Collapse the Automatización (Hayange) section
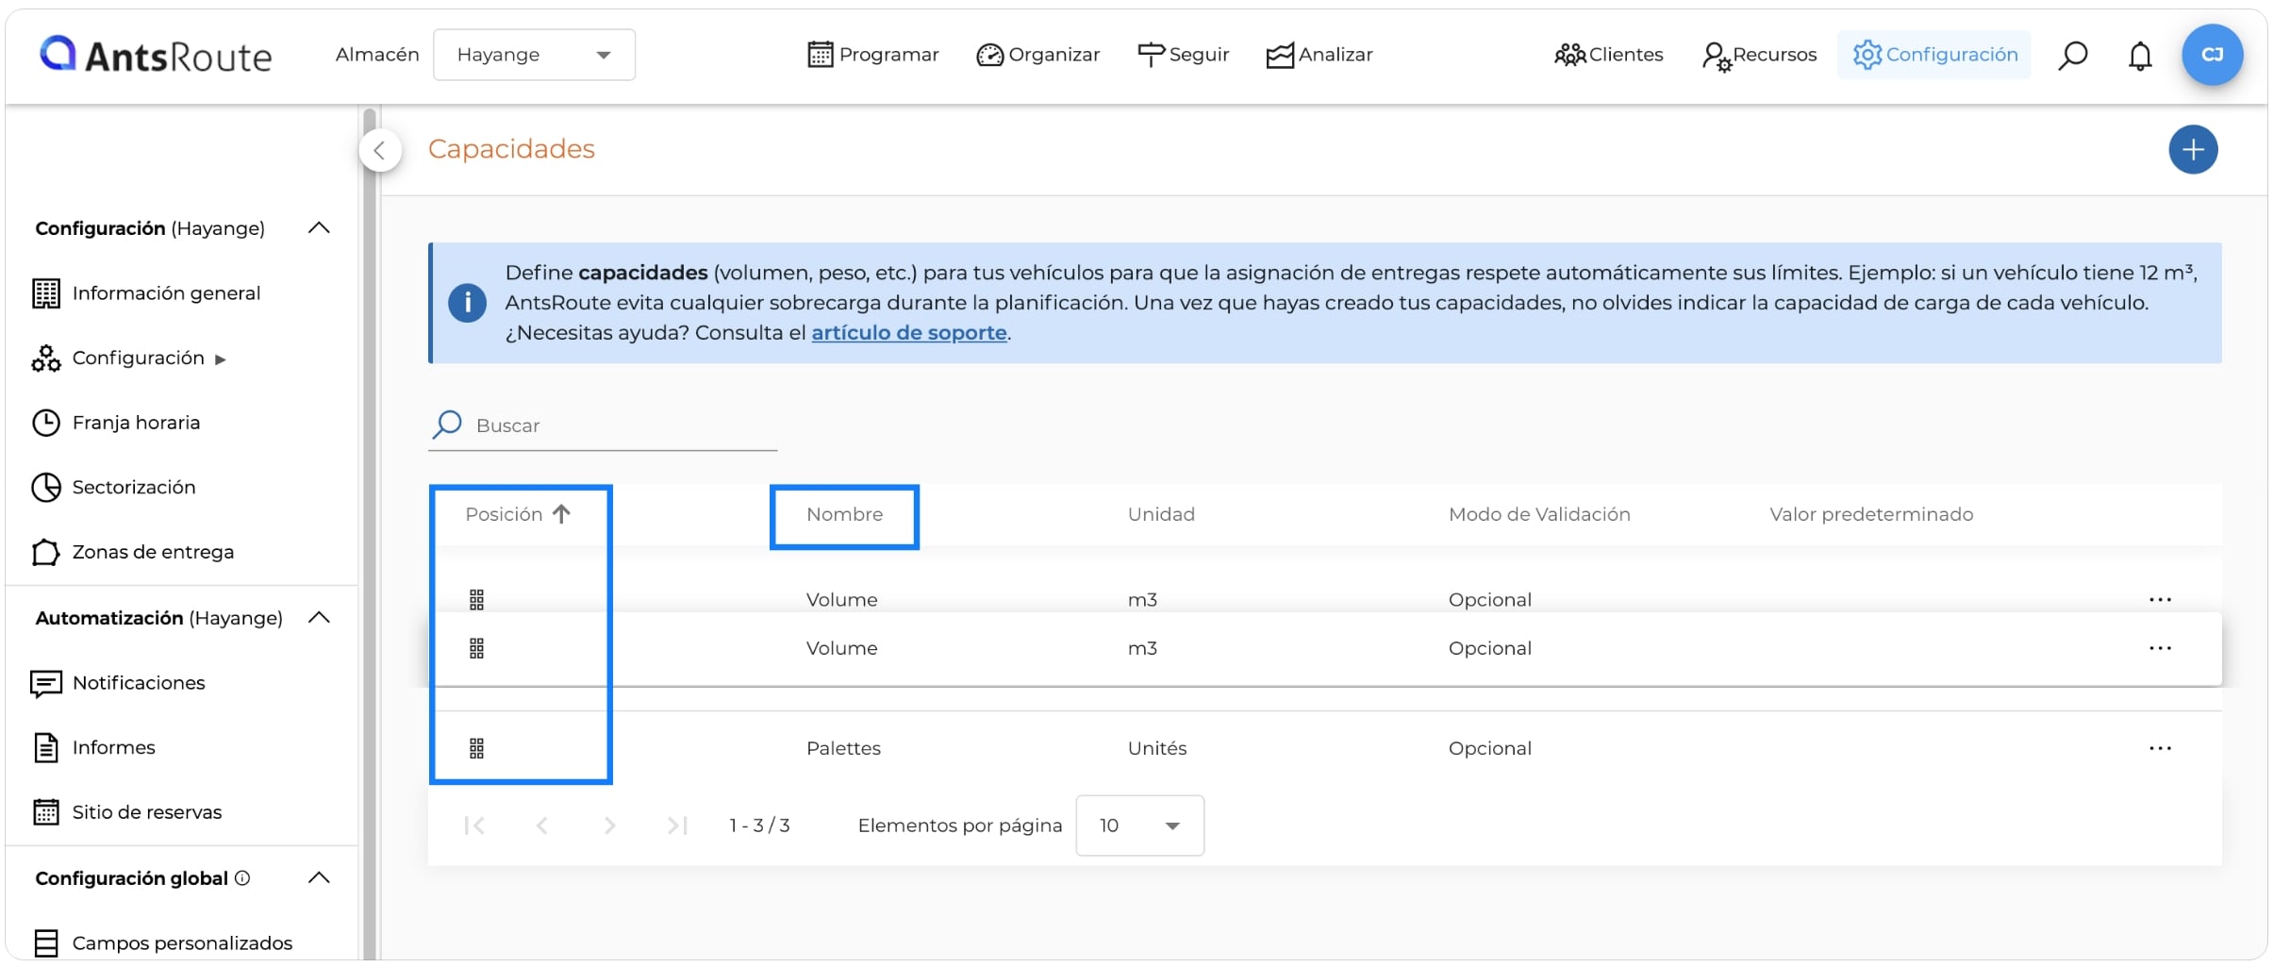Viewport: 2273px width, 967px height. (x=319, y=617)
